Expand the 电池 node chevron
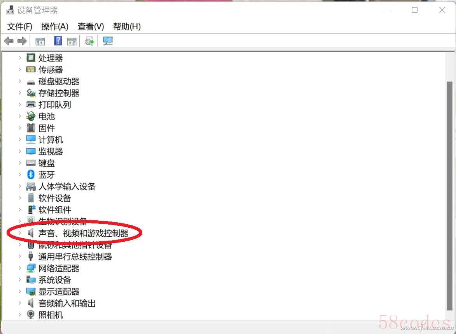 coord(19,116)
